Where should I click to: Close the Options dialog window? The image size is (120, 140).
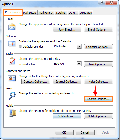click(111, 3)
